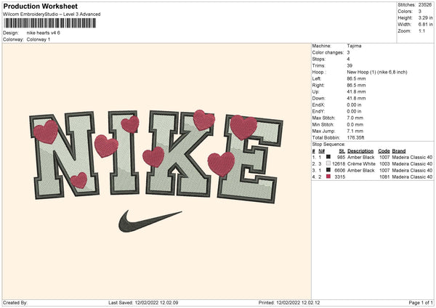This screenshot has height=308, width=436.
Task: Click the 'Crème White' description in row 2
Action: pyautogui.click(x=361, y=163)
